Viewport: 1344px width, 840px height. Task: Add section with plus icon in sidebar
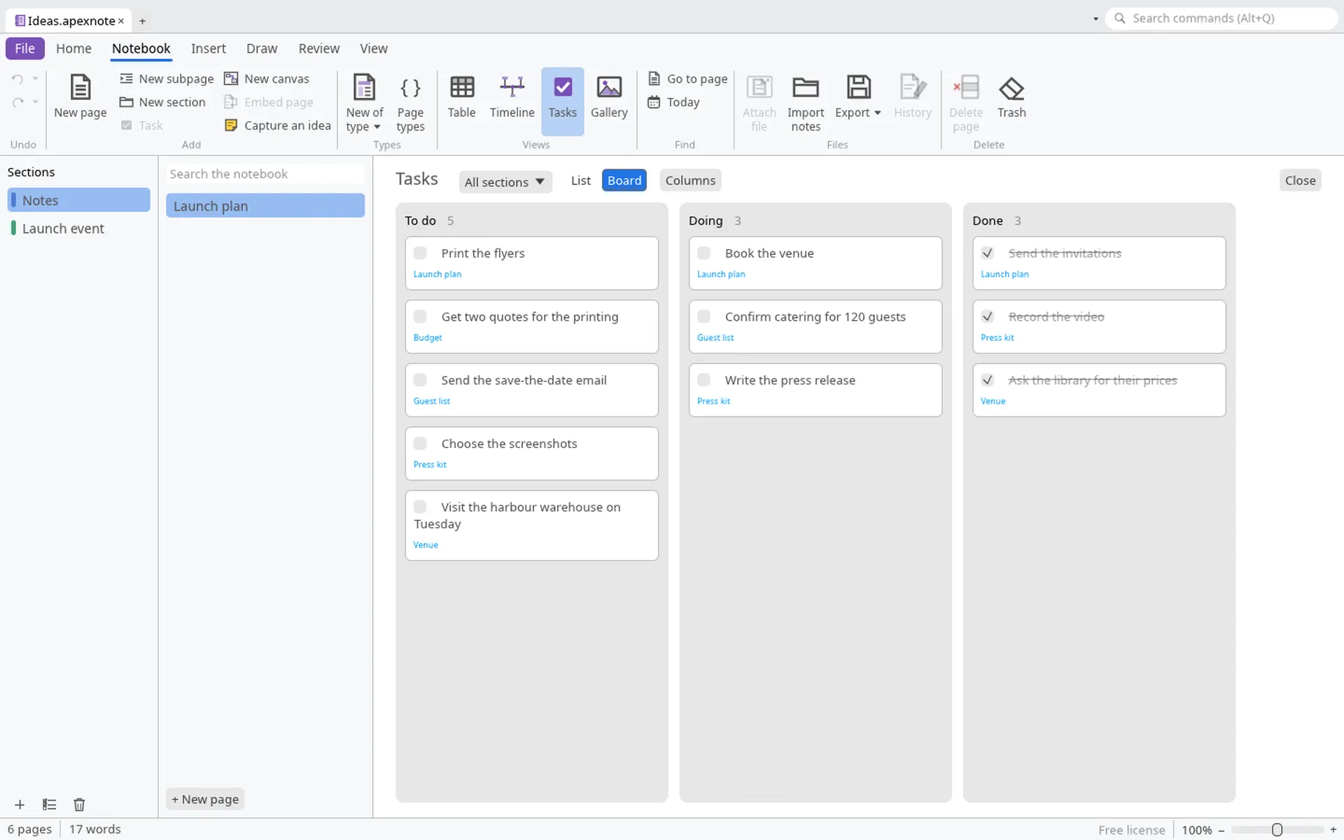click(20, 804)
